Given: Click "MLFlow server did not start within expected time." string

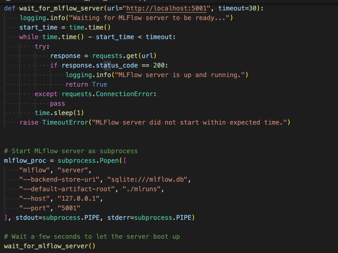Looking at the screenshot, I should [189, 122].
